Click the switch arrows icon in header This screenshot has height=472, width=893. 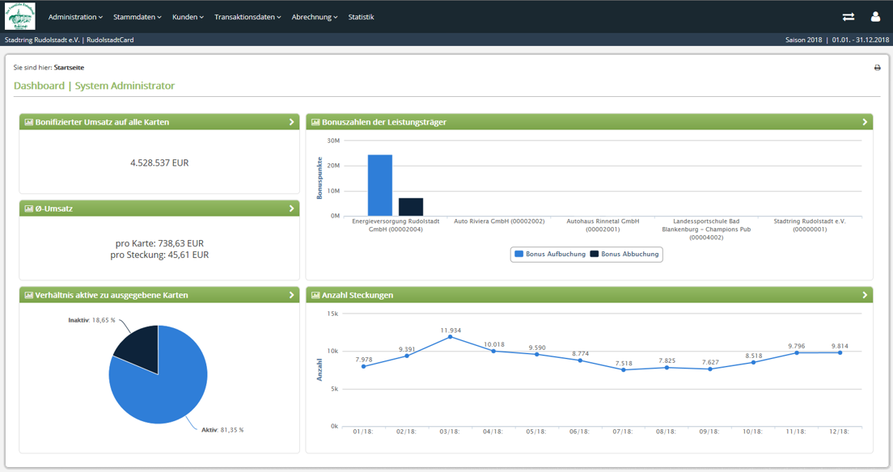pos(848,17)
